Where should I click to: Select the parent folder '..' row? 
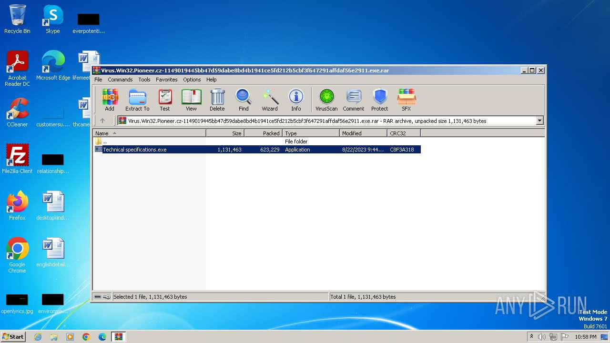coord(257,141)
